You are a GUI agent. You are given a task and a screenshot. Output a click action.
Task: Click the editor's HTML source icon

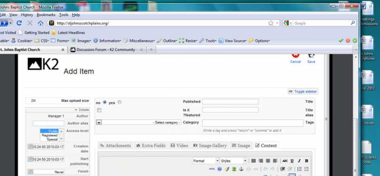pyautogui.click(x=212, y=169)
